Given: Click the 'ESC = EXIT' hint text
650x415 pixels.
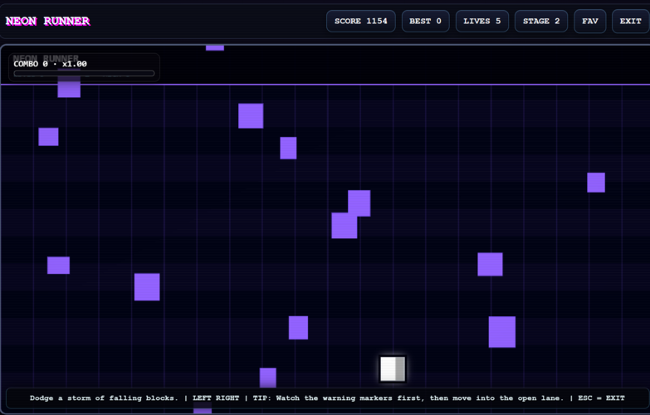Looking at the screenshot, I should (601, 398).
